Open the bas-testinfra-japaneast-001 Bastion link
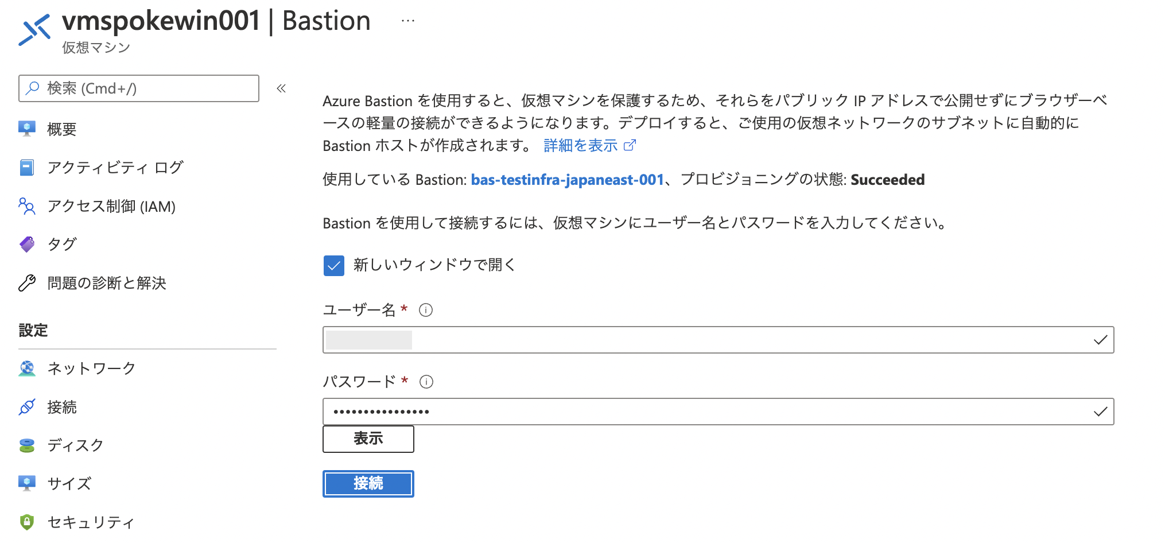This screenshot has width=1165, height=543. [x=566, y=179]
